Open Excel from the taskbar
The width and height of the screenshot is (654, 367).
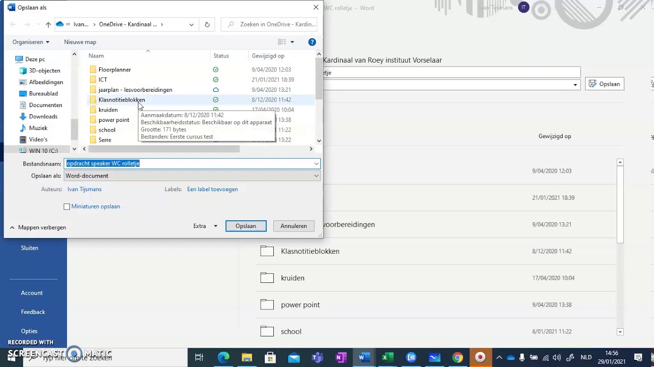pos(388,357)
